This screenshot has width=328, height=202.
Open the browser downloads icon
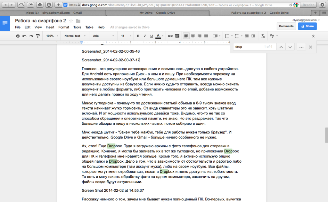pos(322,5)
